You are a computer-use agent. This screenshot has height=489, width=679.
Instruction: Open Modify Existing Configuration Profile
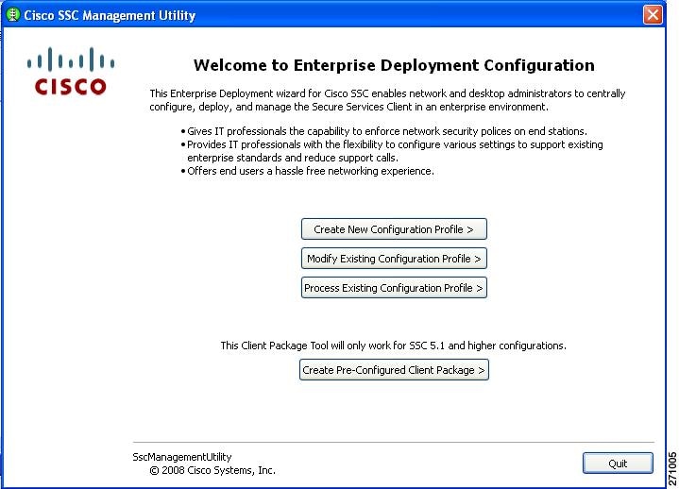coord(394,259)
